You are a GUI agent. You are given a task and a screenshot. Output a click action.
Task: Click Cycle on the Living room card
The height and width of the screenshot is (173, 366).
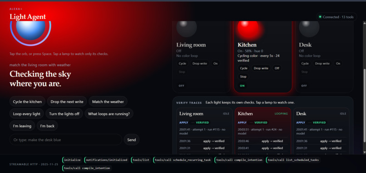click(x=182, y=63)
